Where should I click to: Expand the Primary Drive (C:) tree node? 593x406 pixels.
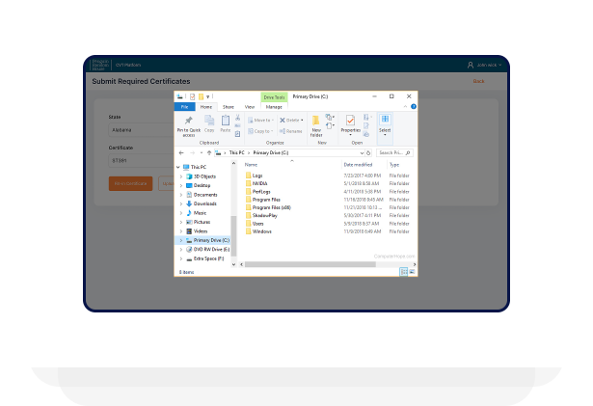coord(181,240)
